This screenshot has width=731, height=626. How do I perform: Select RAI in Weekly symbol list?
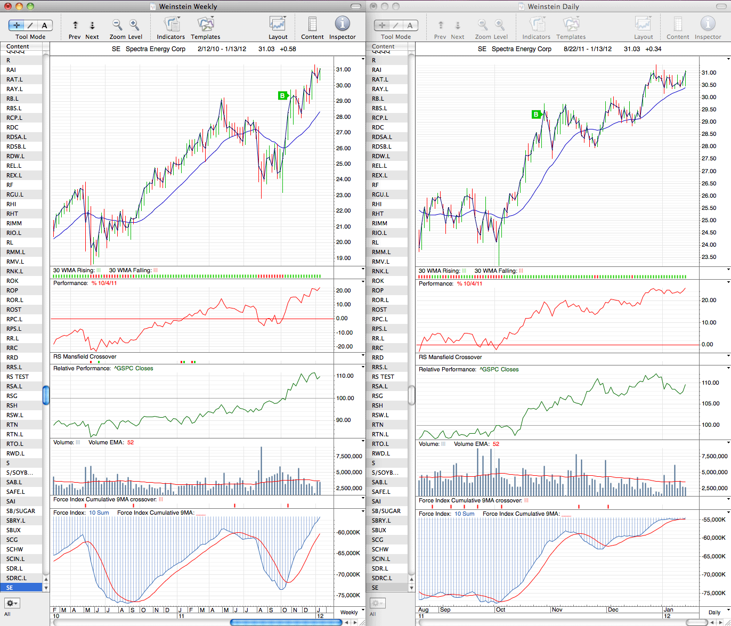coord(21,70)
